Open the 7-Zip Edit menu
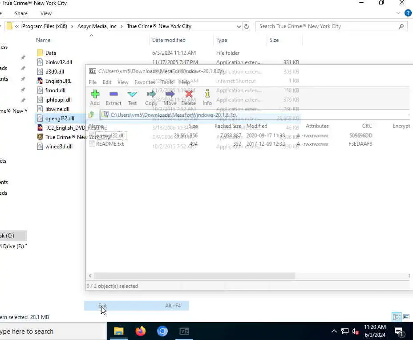 [x=107, y=82]
